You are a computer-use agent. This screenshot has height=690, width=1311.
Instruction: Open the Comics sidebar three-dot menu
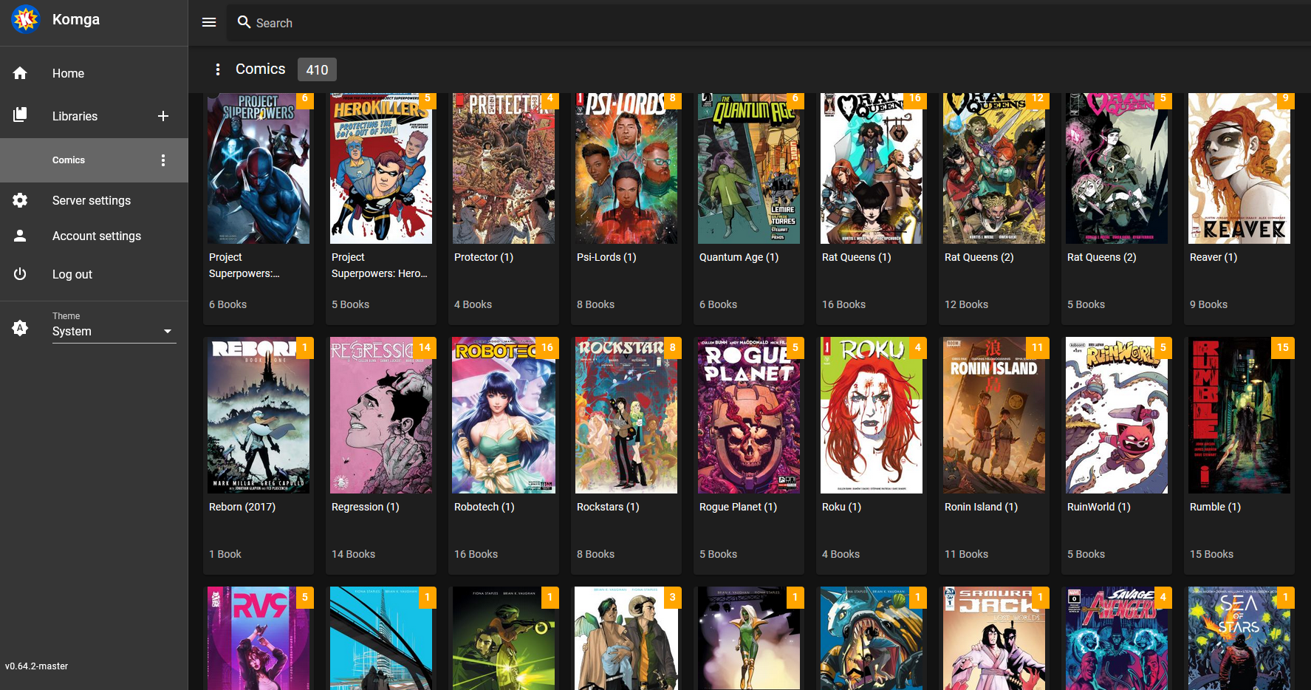click(163, 160)
